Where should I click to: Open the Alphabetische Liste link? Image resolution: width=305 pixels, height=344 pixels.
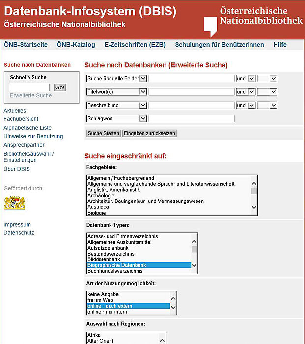(x=28, y=128)
